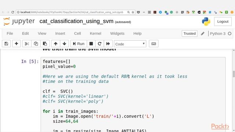
Task: Click inside code cell In [5]
Action: pyautogui.click(x=133, y=94)
